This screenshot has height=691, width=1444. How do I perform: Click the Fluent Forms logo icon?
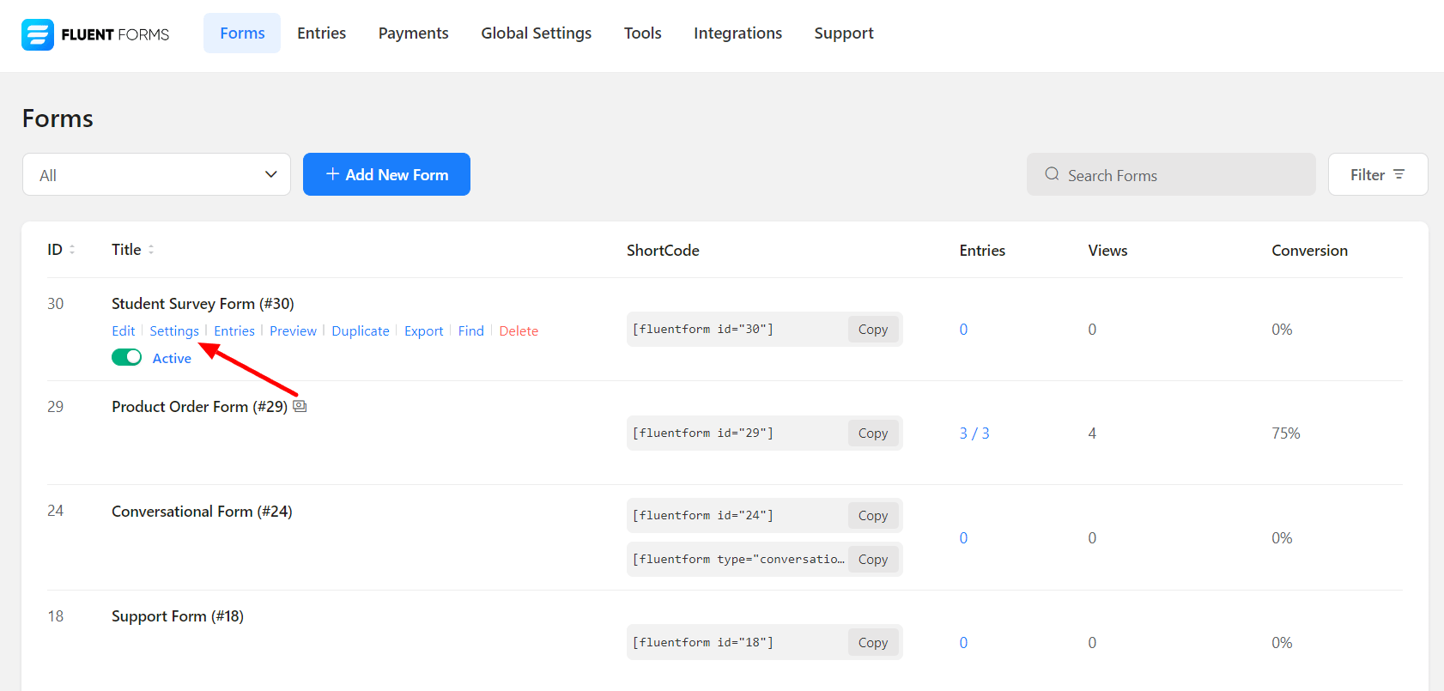coord(38,34)
